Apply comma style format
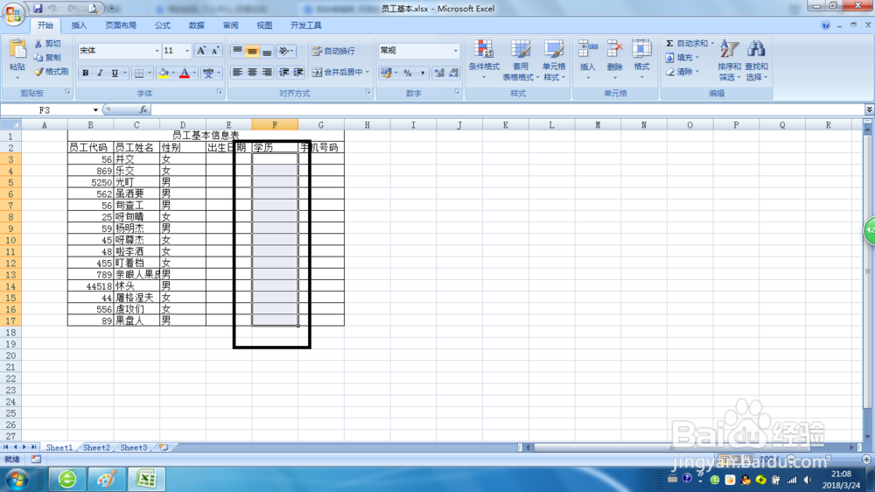This screenshot has width=875, height=492. 423,73
